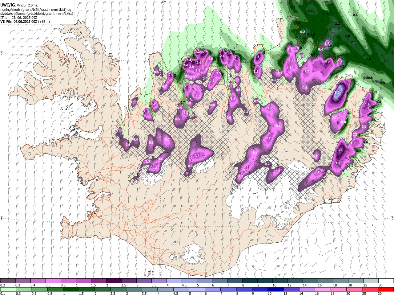
Task: Click the '2.1' rain value offshore
Action: pyautogui.click(x=353, y=42)
